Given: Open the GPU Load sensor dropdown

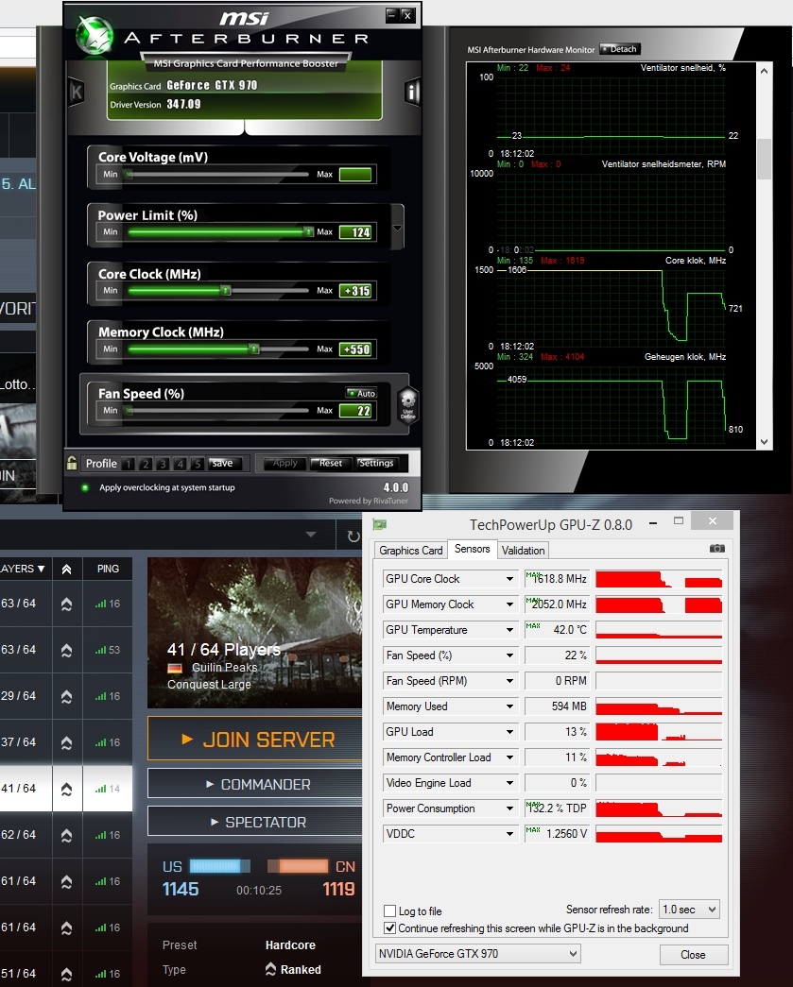Looking at the screenshot, I should tap(509, 732).
